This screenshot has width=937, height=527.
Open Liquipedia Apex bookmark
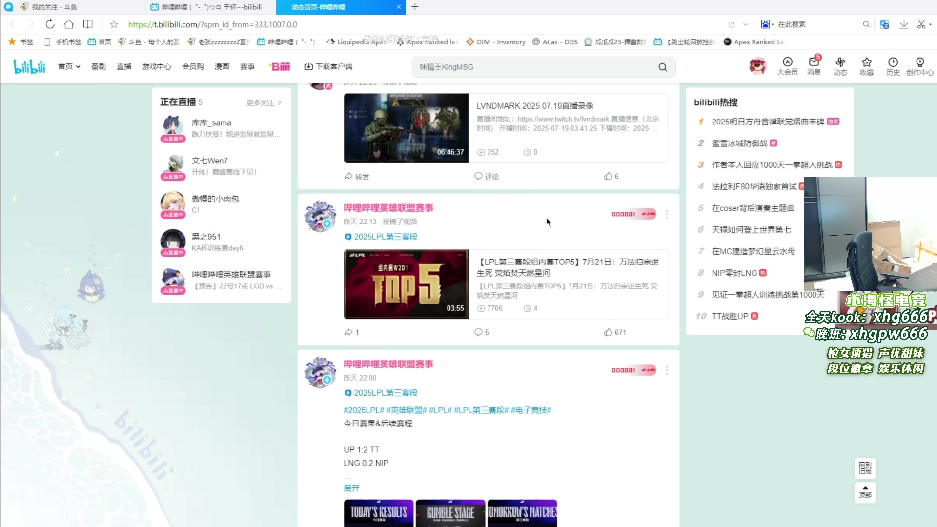point(357,42)
